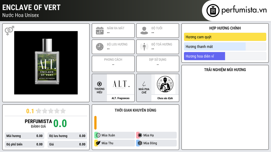The image size is (271, 152).
Task: Click the calendar icon for Năm ra mắt
Action: pyautogui.click(x=100, y=31)
